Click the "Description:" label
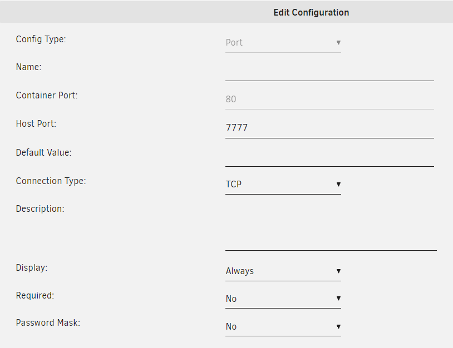453x348 pixels. tap(40, 209)
